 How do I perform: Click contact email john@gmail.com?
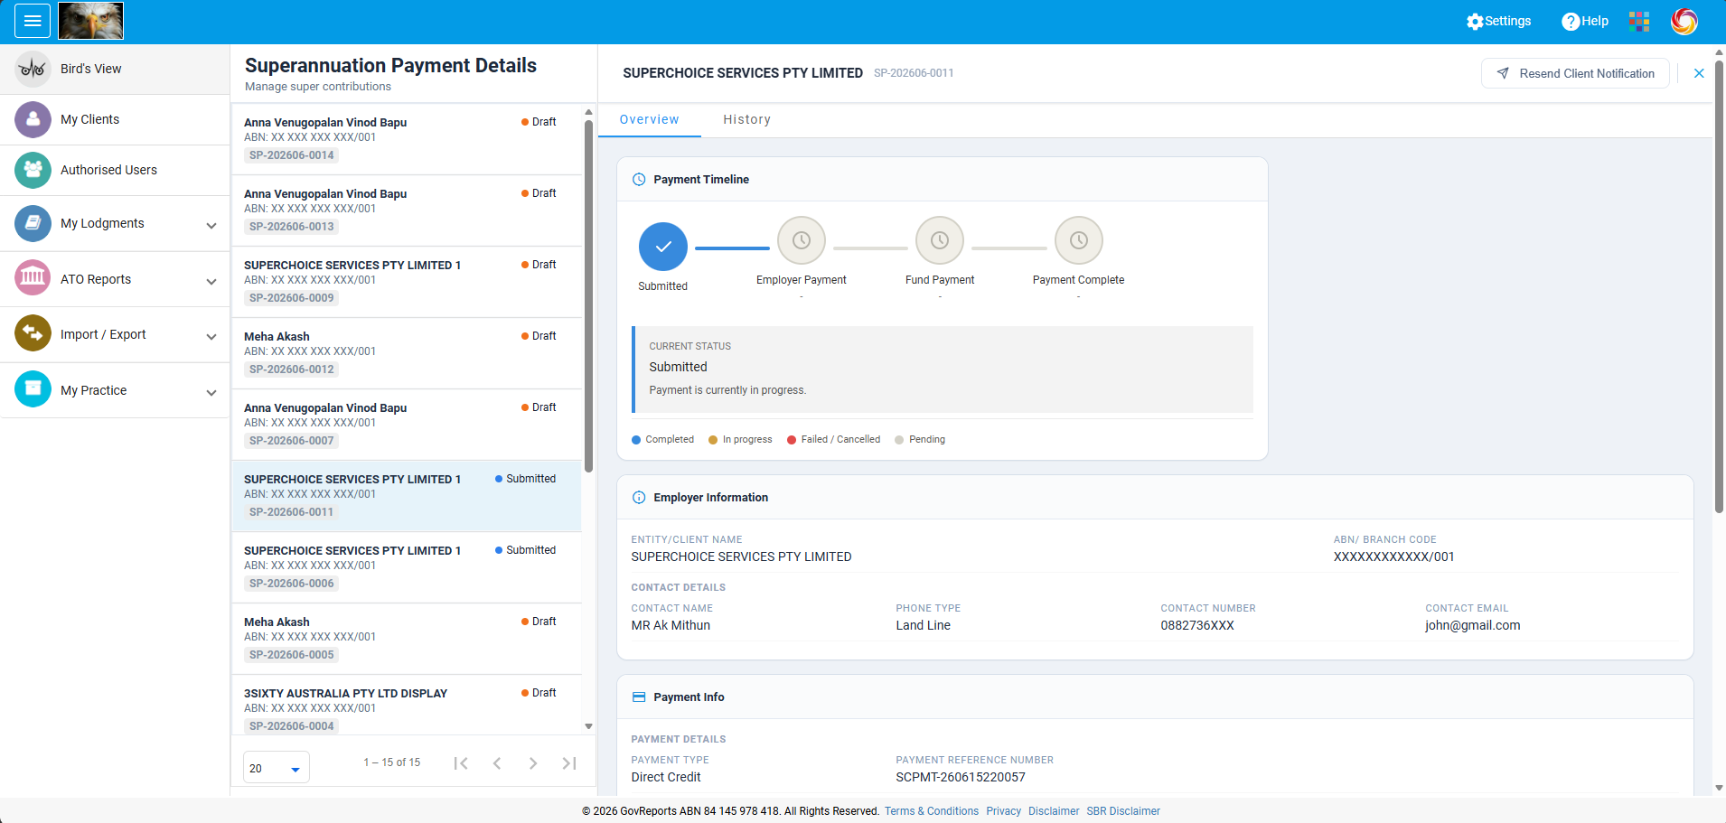pyautogui.click(x=1473, y=625)
